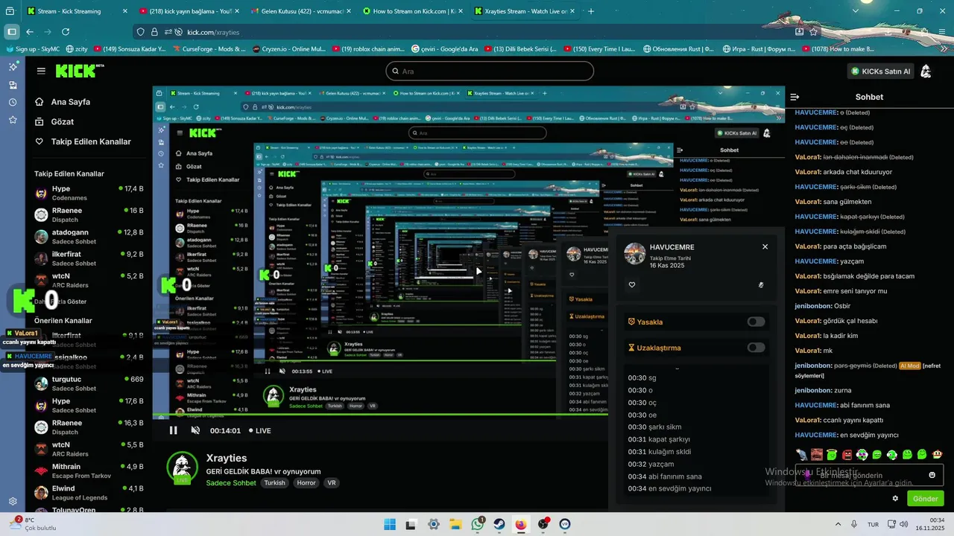Screen dimensions: 954x536
Task: Open WhatsApp from the taskbar
Action: 478,524
